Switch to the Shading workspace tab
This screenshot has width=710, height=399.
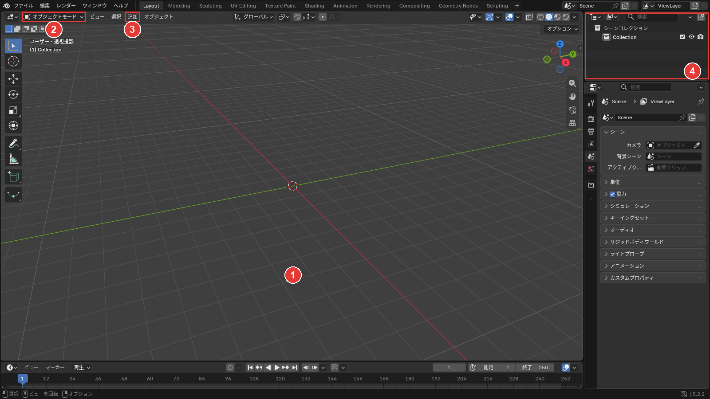click(314, 6)
